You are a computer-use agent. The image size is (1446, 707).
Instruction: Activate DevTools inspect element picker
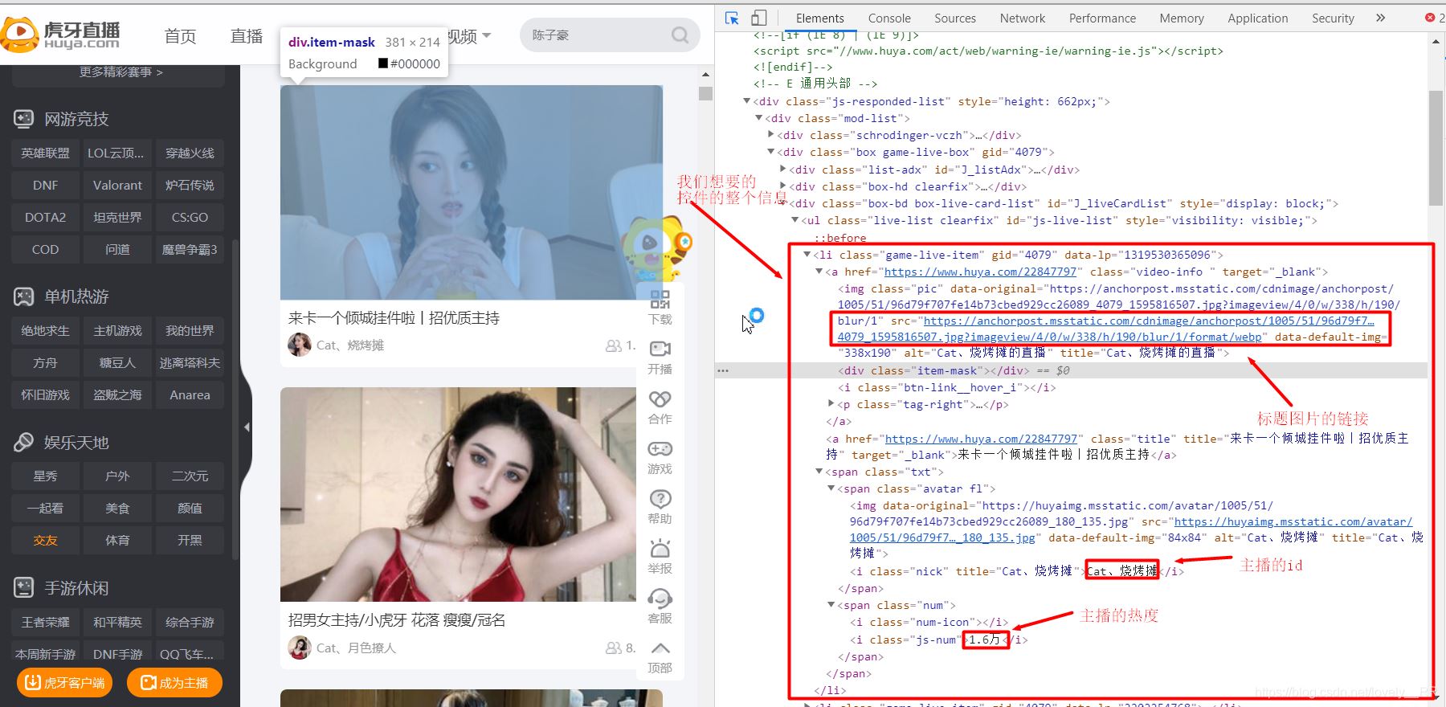click(x=732, y=18)
